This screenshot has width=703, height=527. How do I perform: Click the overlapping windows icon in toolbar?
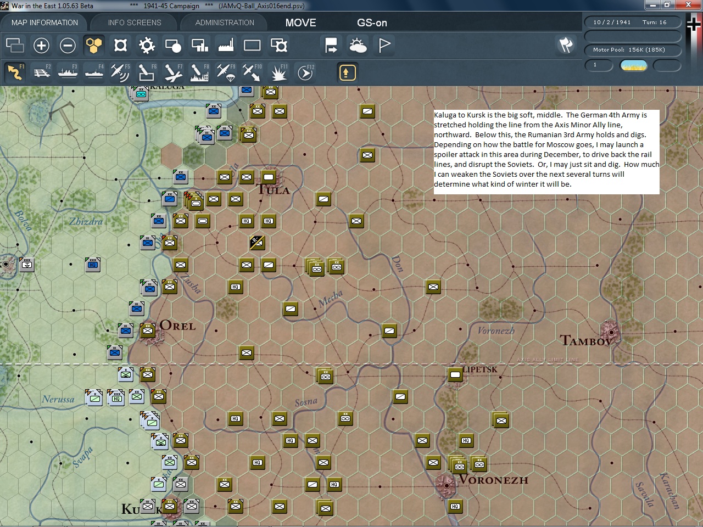coord(15,45)
